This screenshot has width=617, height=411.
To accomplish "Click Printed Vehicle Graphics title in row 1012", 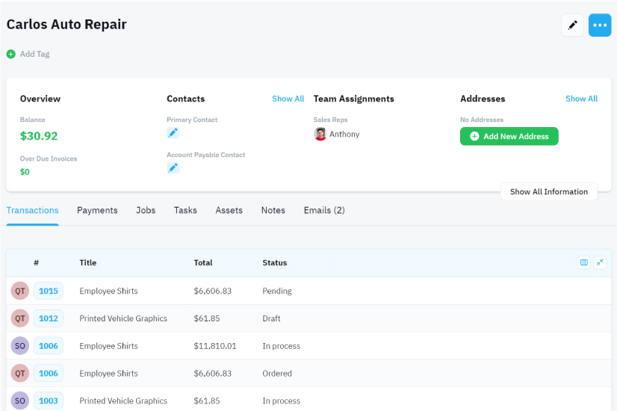I will [123, 318].
